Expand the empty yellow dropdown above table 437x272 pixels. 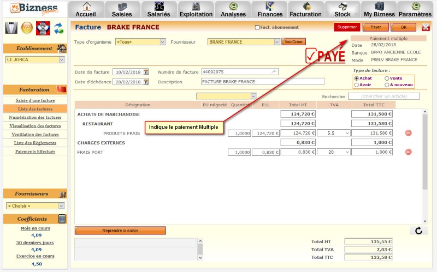click(253, 96)
